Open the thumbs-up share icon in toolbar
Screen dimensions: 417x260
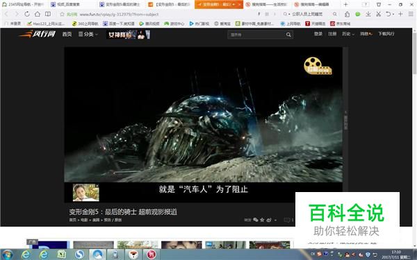pos(347,15)
